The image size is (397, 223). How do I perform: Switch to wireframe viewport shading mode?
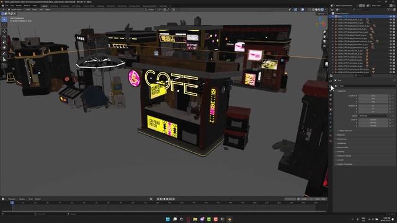coord(313,10)
